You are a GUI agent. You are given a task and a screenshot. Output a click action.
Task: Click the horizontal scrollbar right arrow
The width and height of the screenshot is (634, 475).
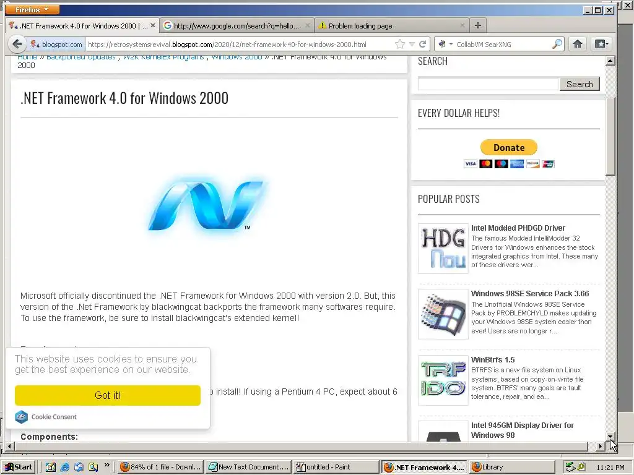click(600, 447)
